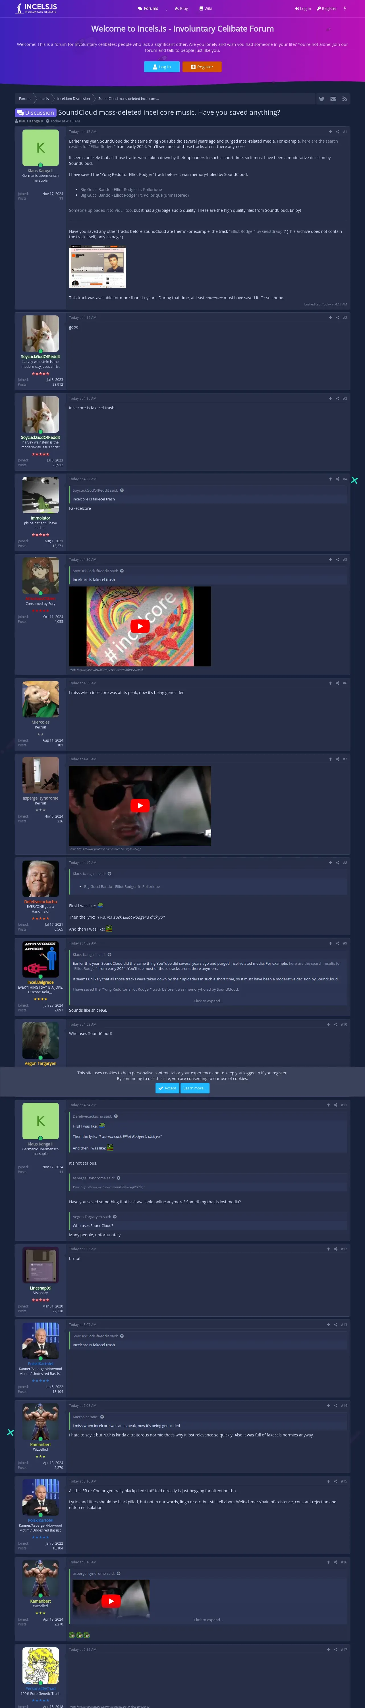Click jump arrow beside 'Klaus Kanga II said:' in post #8
Viewport: 365px width, 1708px height.
(x=109, y=874)
